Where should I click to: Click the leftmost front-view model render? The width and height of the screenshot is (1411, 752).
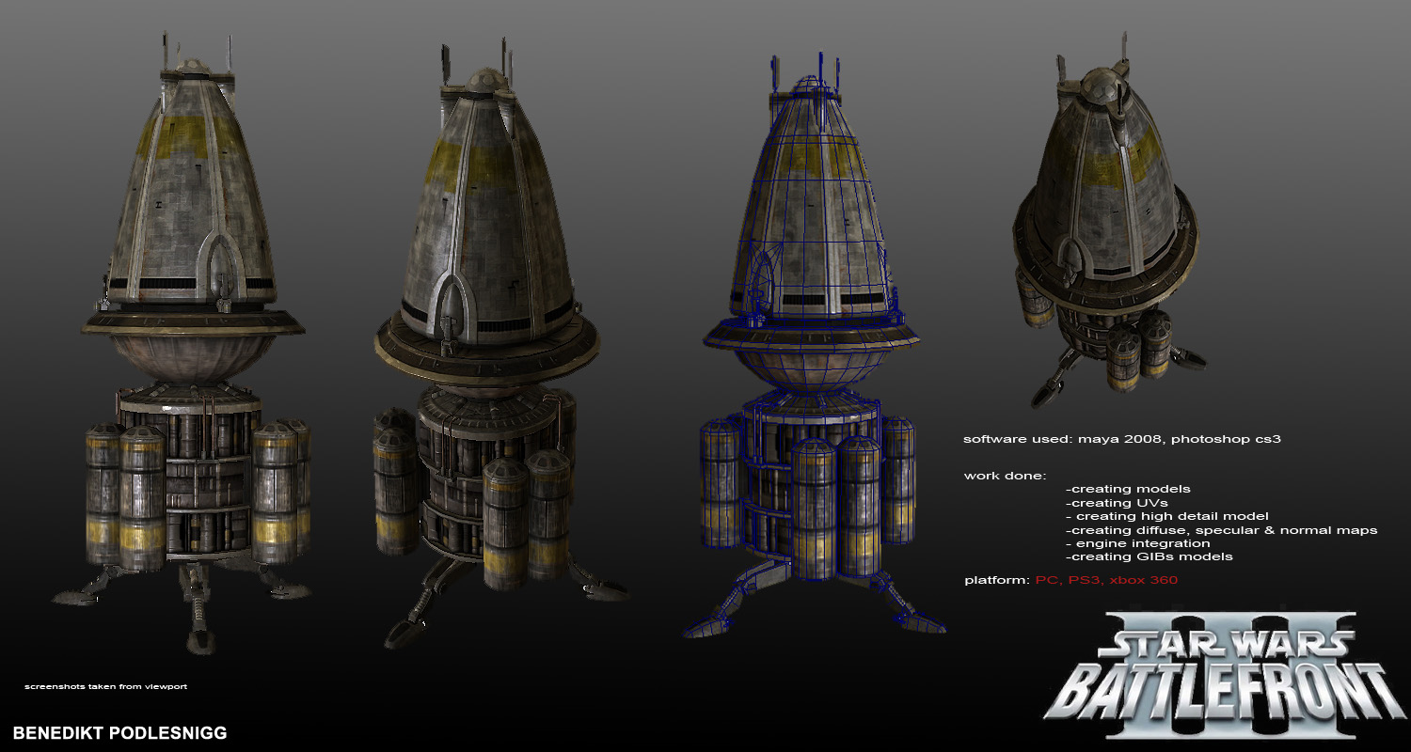click(193, 348)
